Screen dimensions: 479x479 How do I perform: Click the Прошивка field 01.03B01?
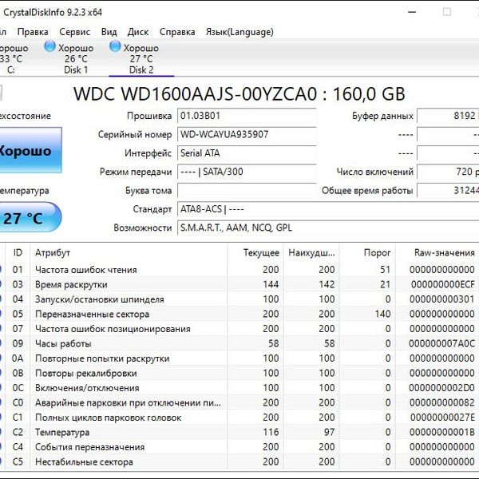tap(247, 116)
